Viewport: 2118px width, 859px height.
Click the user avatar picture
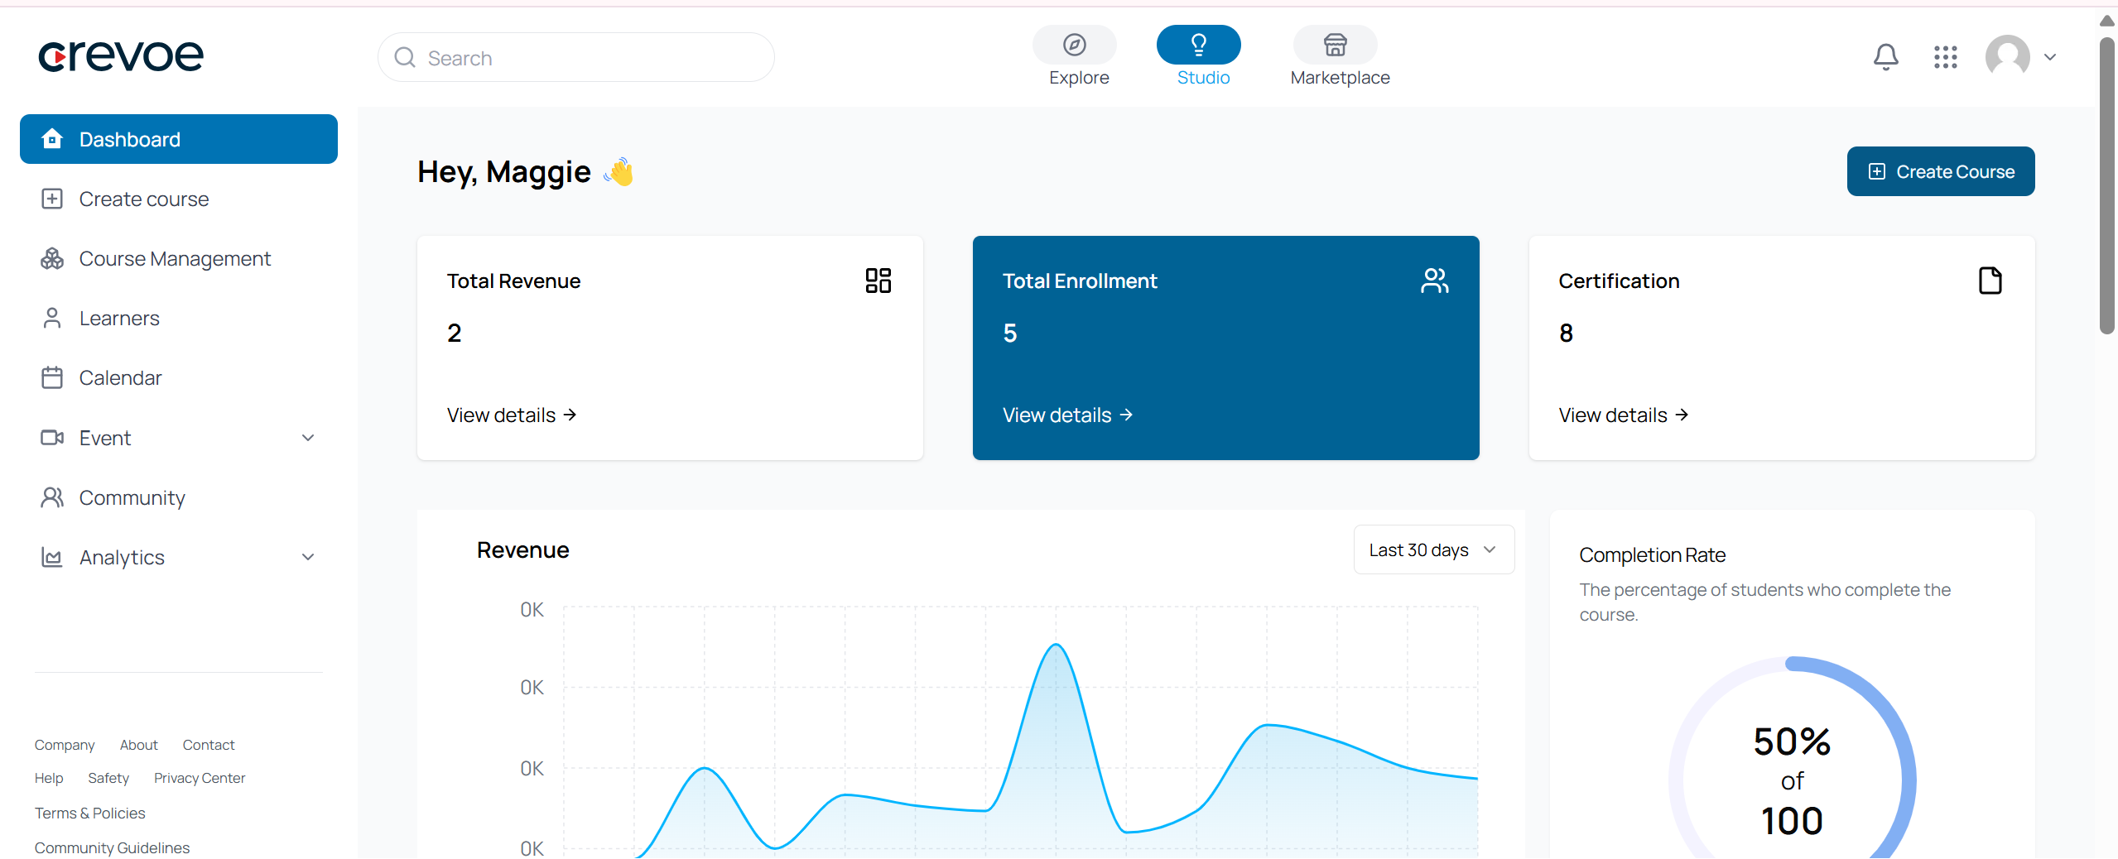point(2007,57)
